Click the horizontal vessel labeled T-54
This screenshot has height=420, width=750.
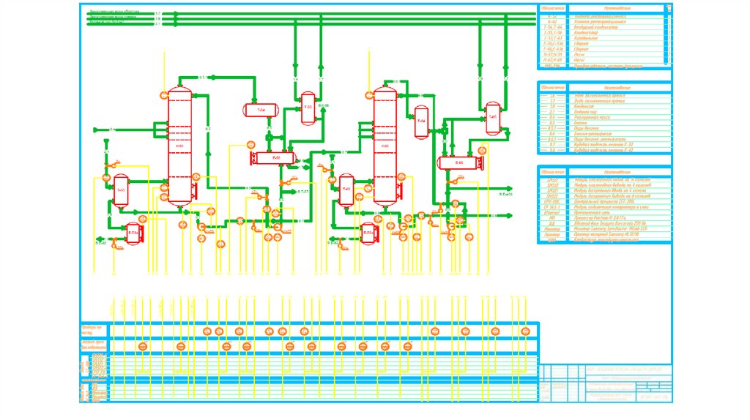tap(260, 110)
